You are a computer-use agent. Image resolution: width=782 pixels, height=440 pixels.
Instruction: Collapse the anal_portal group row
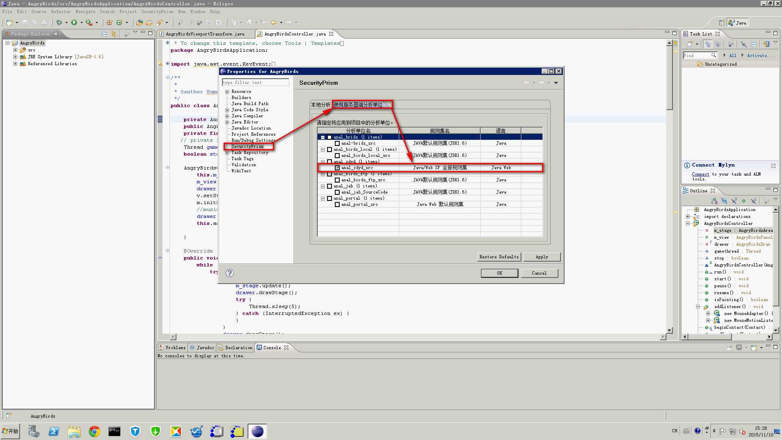click(323, 198)
